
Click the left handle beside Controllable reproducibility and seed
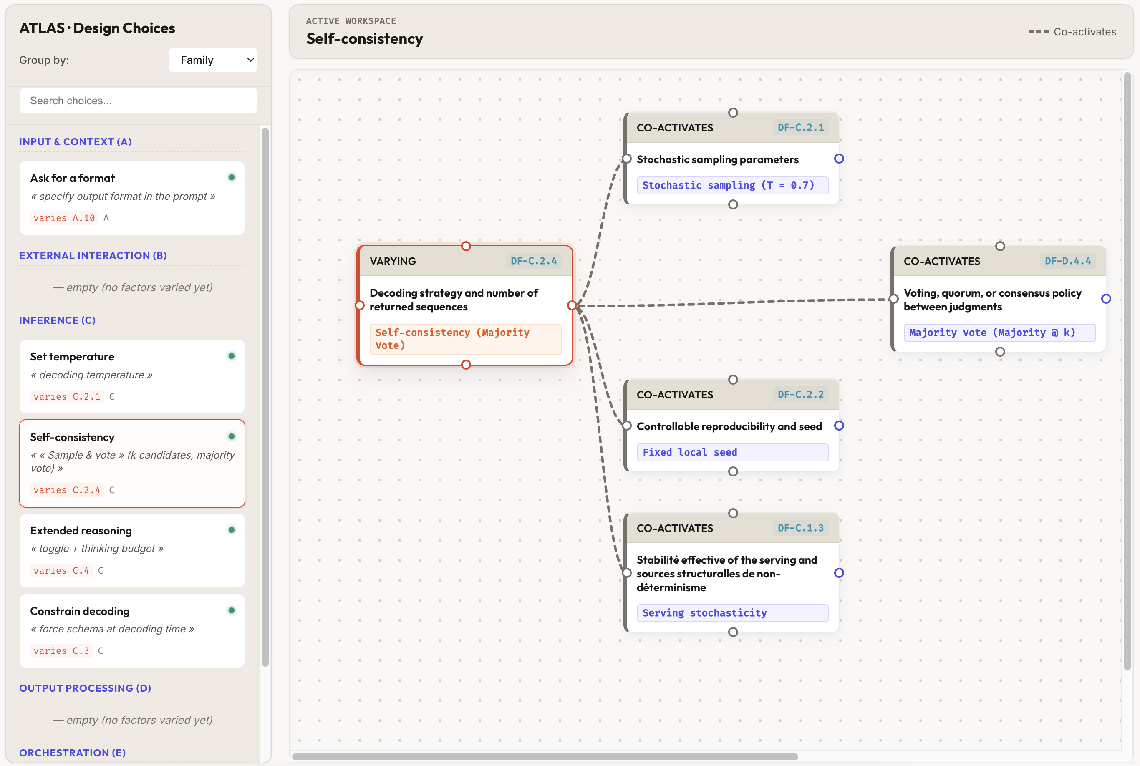tap(627, 426)
